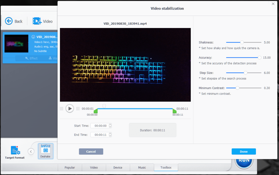
Task: Click the left chevron in toolbox strip
Action: [31, 152]
